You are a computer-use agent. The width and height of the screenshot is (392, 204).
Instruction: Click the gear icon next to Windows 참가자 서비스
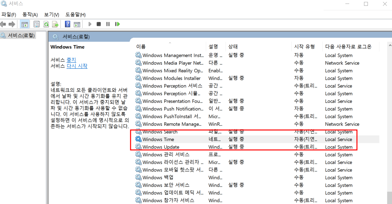[x=138, y=200]
